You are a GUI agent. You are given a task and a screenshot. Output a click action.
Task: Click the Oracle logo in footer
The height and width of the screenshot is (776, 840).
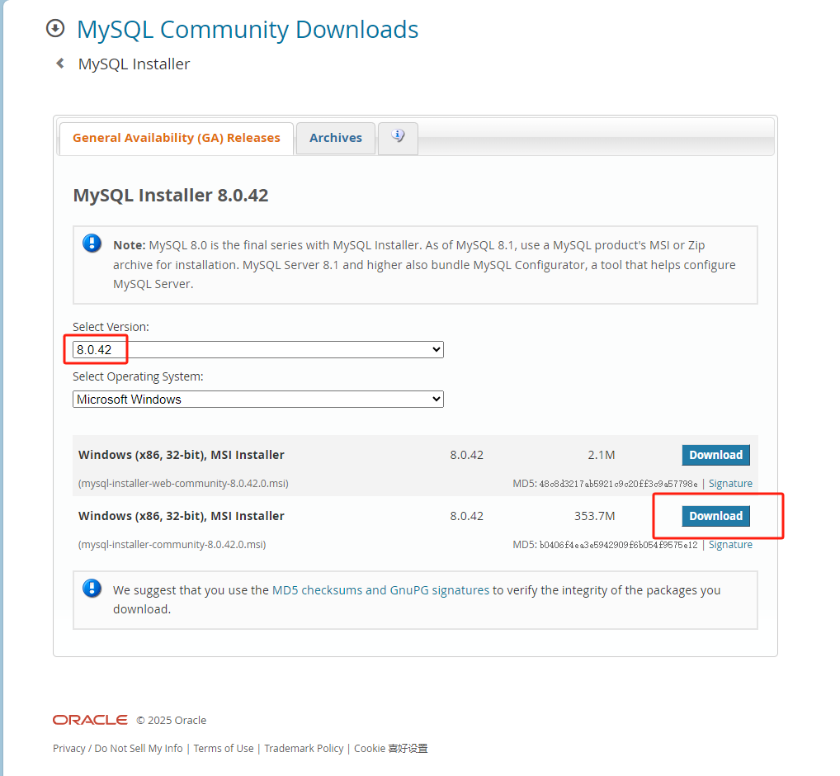pyautogui.click(x=90, y=720)
